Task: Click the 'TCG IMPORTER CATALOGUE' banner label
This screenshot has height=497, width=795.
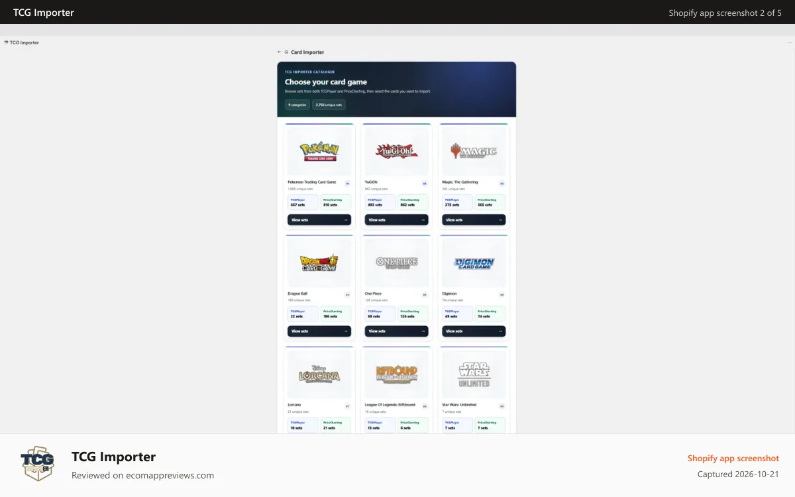Action: click(310, 72)
